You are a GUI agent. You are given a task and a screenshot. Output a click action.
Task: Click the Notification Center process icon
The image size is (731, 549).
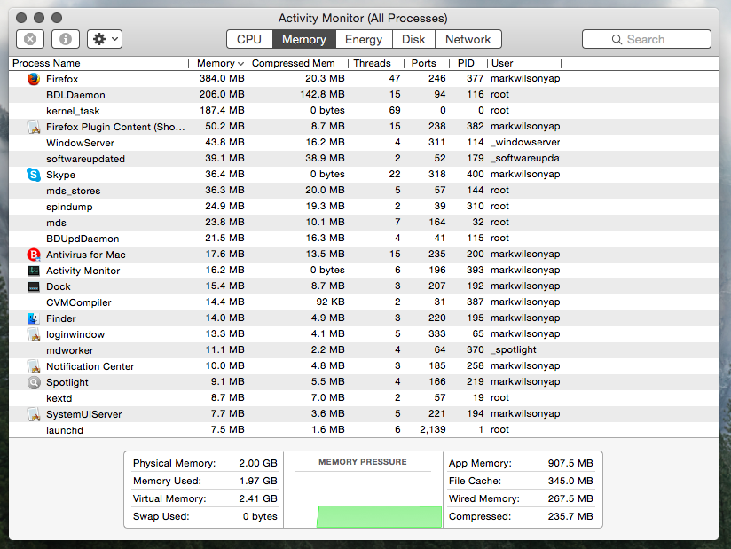tap(34, 366)
